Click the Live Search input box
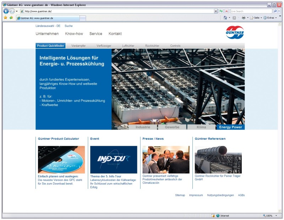 click(251, 11)
